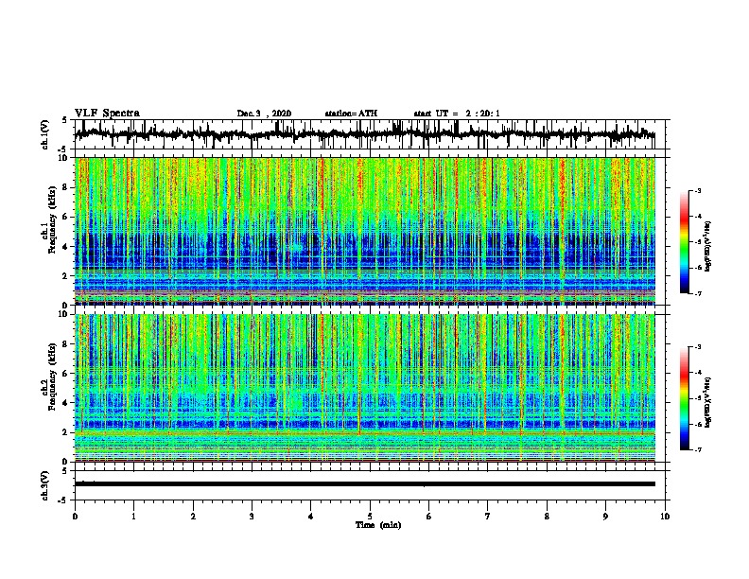
Task: Click time axis tick label "6"
Action: 429,517
